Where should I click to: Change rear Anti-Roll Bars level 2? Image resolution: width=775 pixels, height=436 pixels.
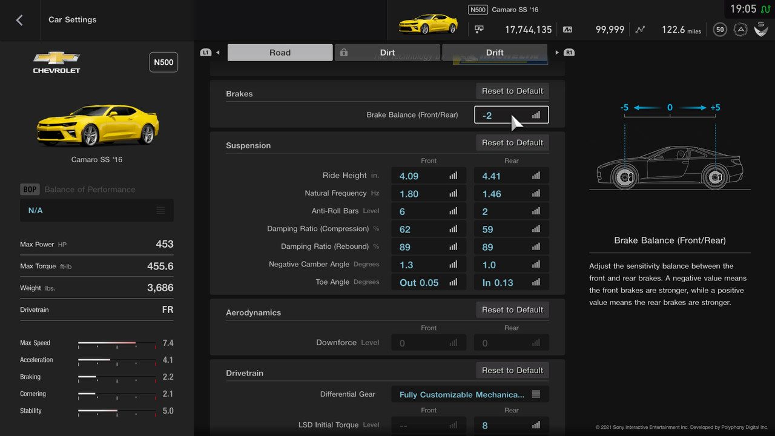(512, 211)
